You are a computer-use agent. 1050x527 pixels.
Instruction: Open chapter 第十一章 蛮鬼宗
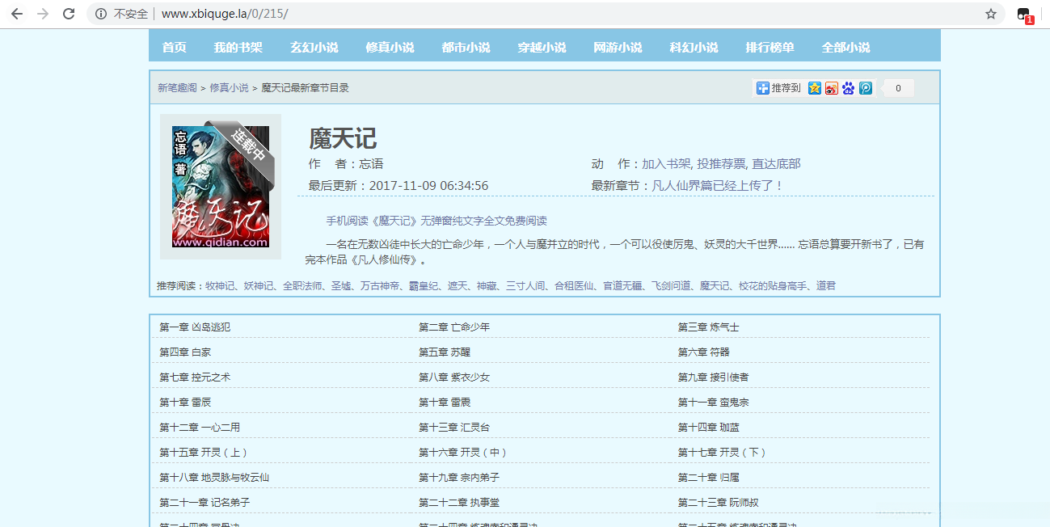[714, 403]
